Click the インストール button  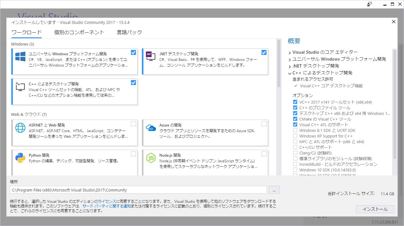tap(375, 209)
